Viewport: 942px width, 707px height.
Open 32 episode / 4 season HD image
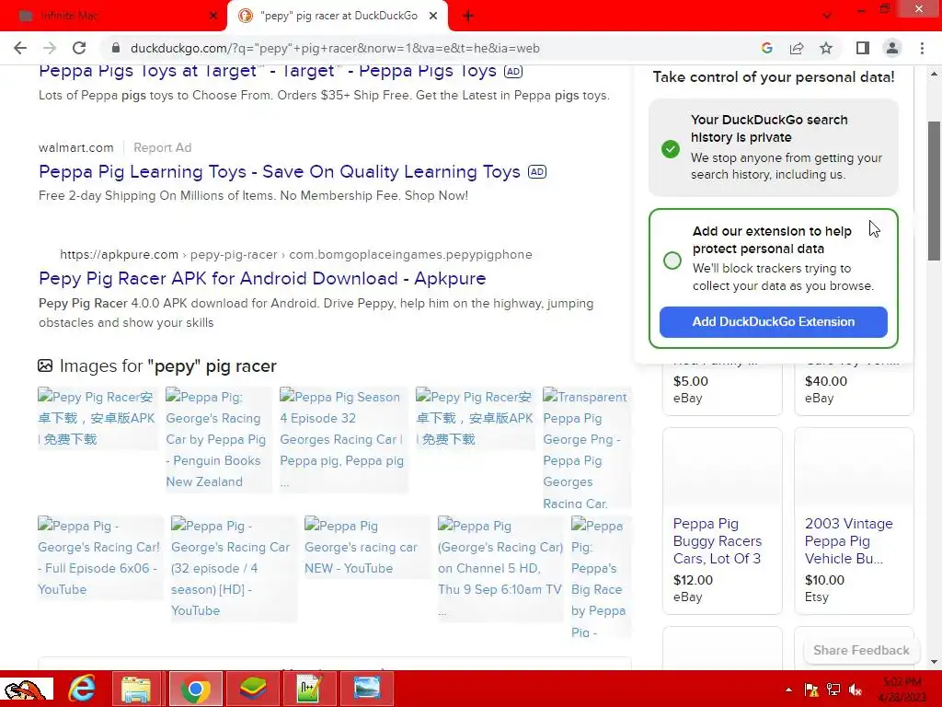pos(233,568)
